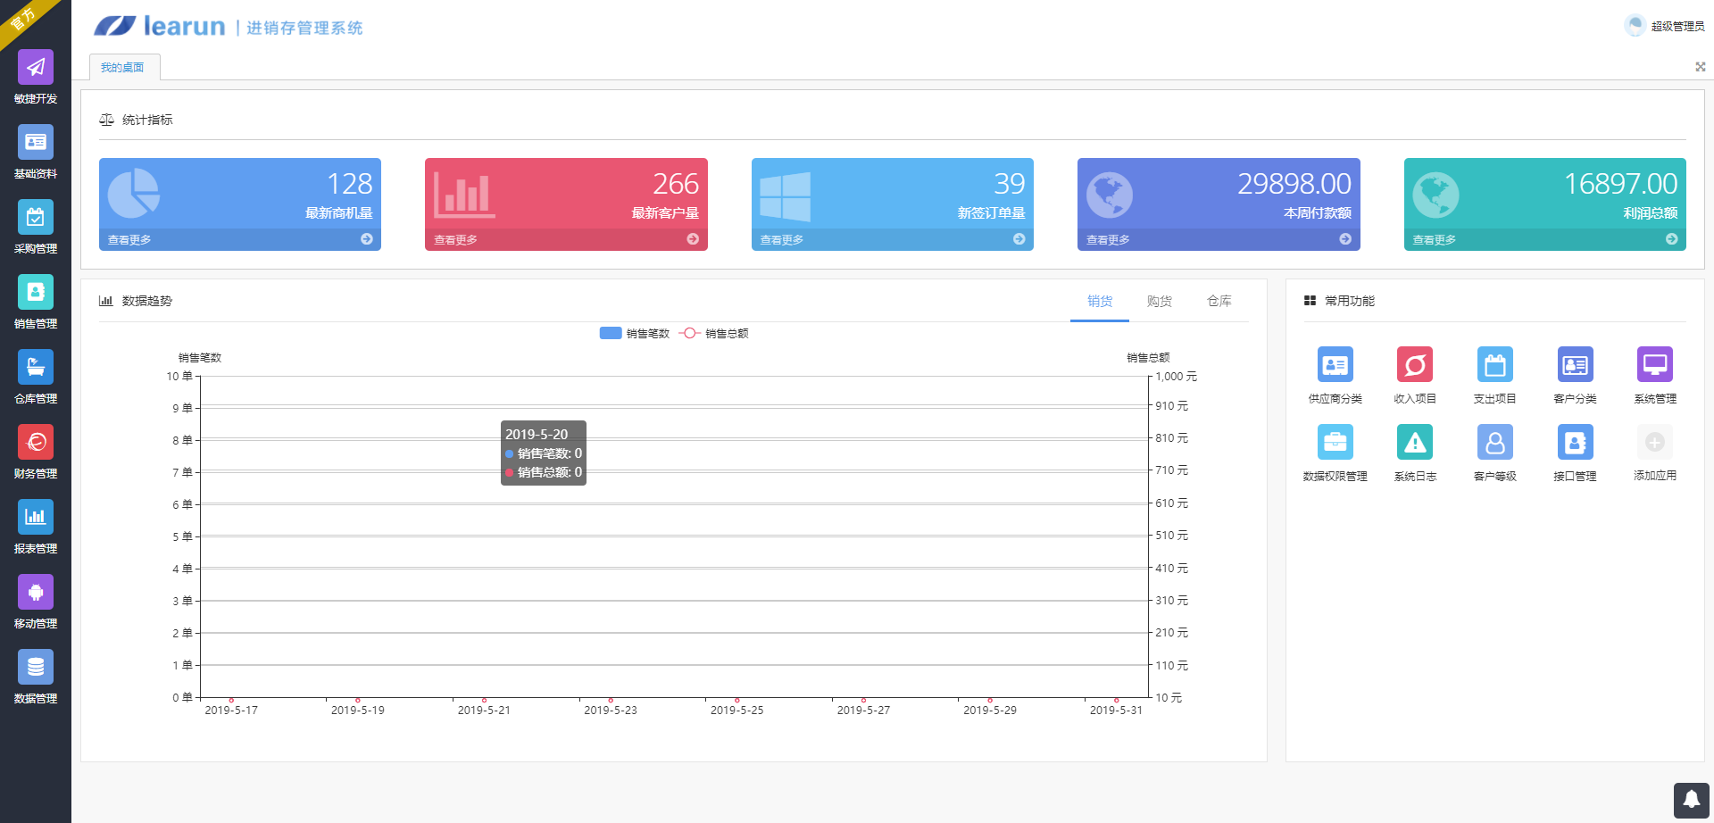Open the 销售管理 sidebar module
Screen dimensions: 1714x823
[36, 303]
